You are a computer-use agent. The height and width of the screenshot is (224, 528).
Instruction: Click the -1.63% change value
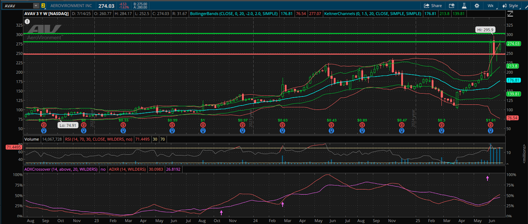pyautogui.click(x=125, y=7)
